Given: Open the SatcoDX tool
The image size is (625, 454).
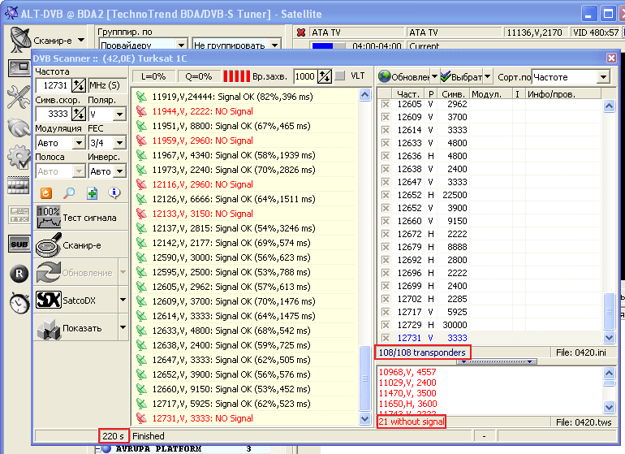Looking at the screenshot, I should pyautogui.click(x=75, y=300).
